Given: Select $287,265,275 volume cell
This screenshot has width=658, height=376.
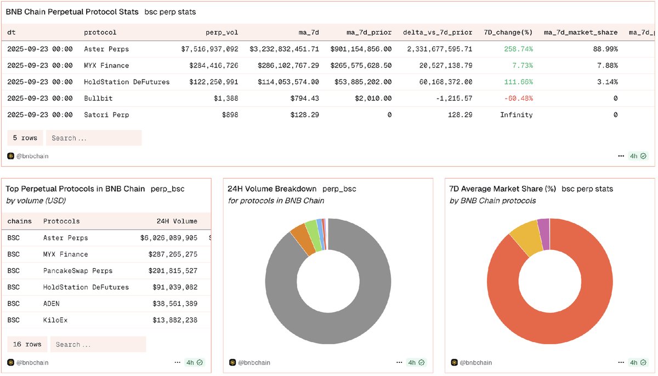Looking at the screenshot, I should click(x=173, y=254).
